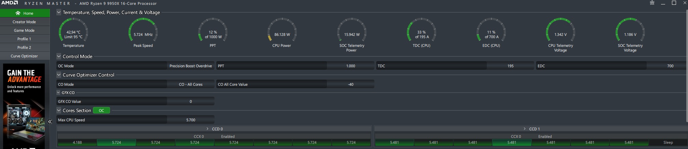Click the AMD logo in title bar
Image resolution: width=688 pixels, height=149 pixels.
click(9, 3)
